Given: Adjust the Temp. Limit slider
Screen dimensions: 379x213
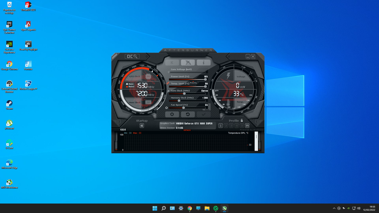Looking at the screenshot, I should pyautogui.click(x=188, y=86).
